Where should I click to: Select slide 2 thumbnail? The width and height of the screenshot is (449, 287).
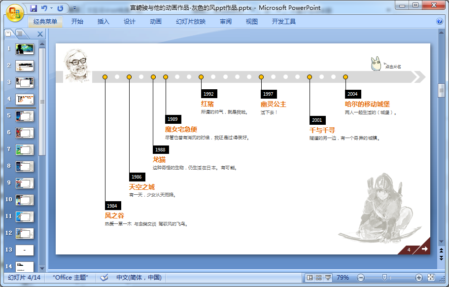pyautogui.click(x=25, y=66)
